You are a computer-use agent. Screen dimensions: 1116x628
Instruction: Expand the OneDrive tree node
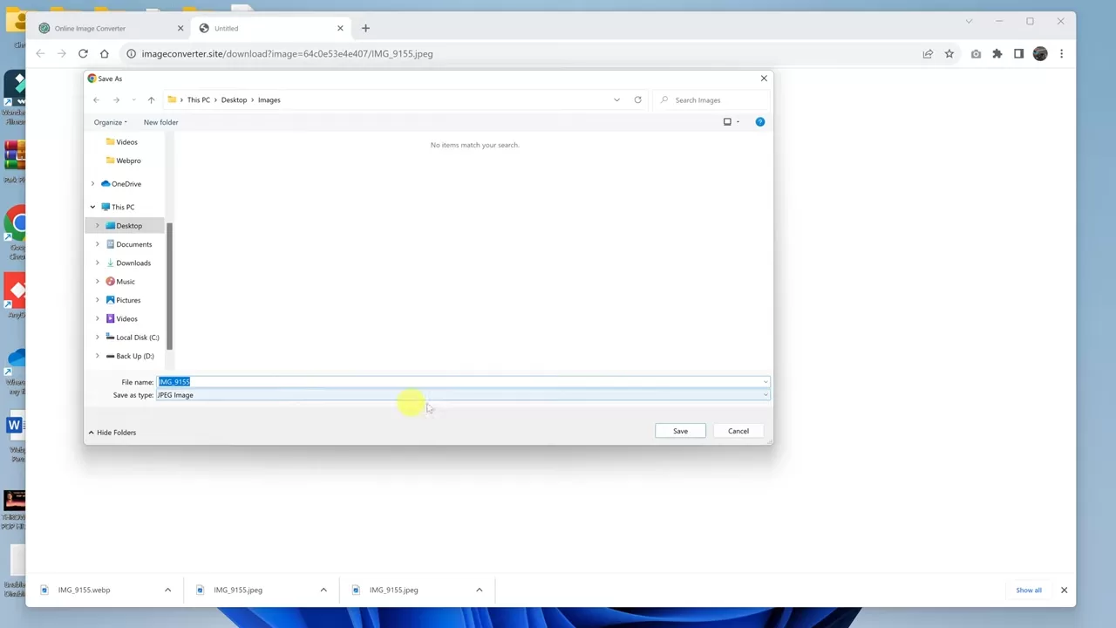point(92,184)
